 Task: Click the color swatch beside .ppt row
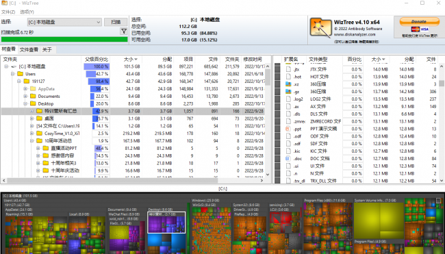pyautogui.click(x=277, y=129)
